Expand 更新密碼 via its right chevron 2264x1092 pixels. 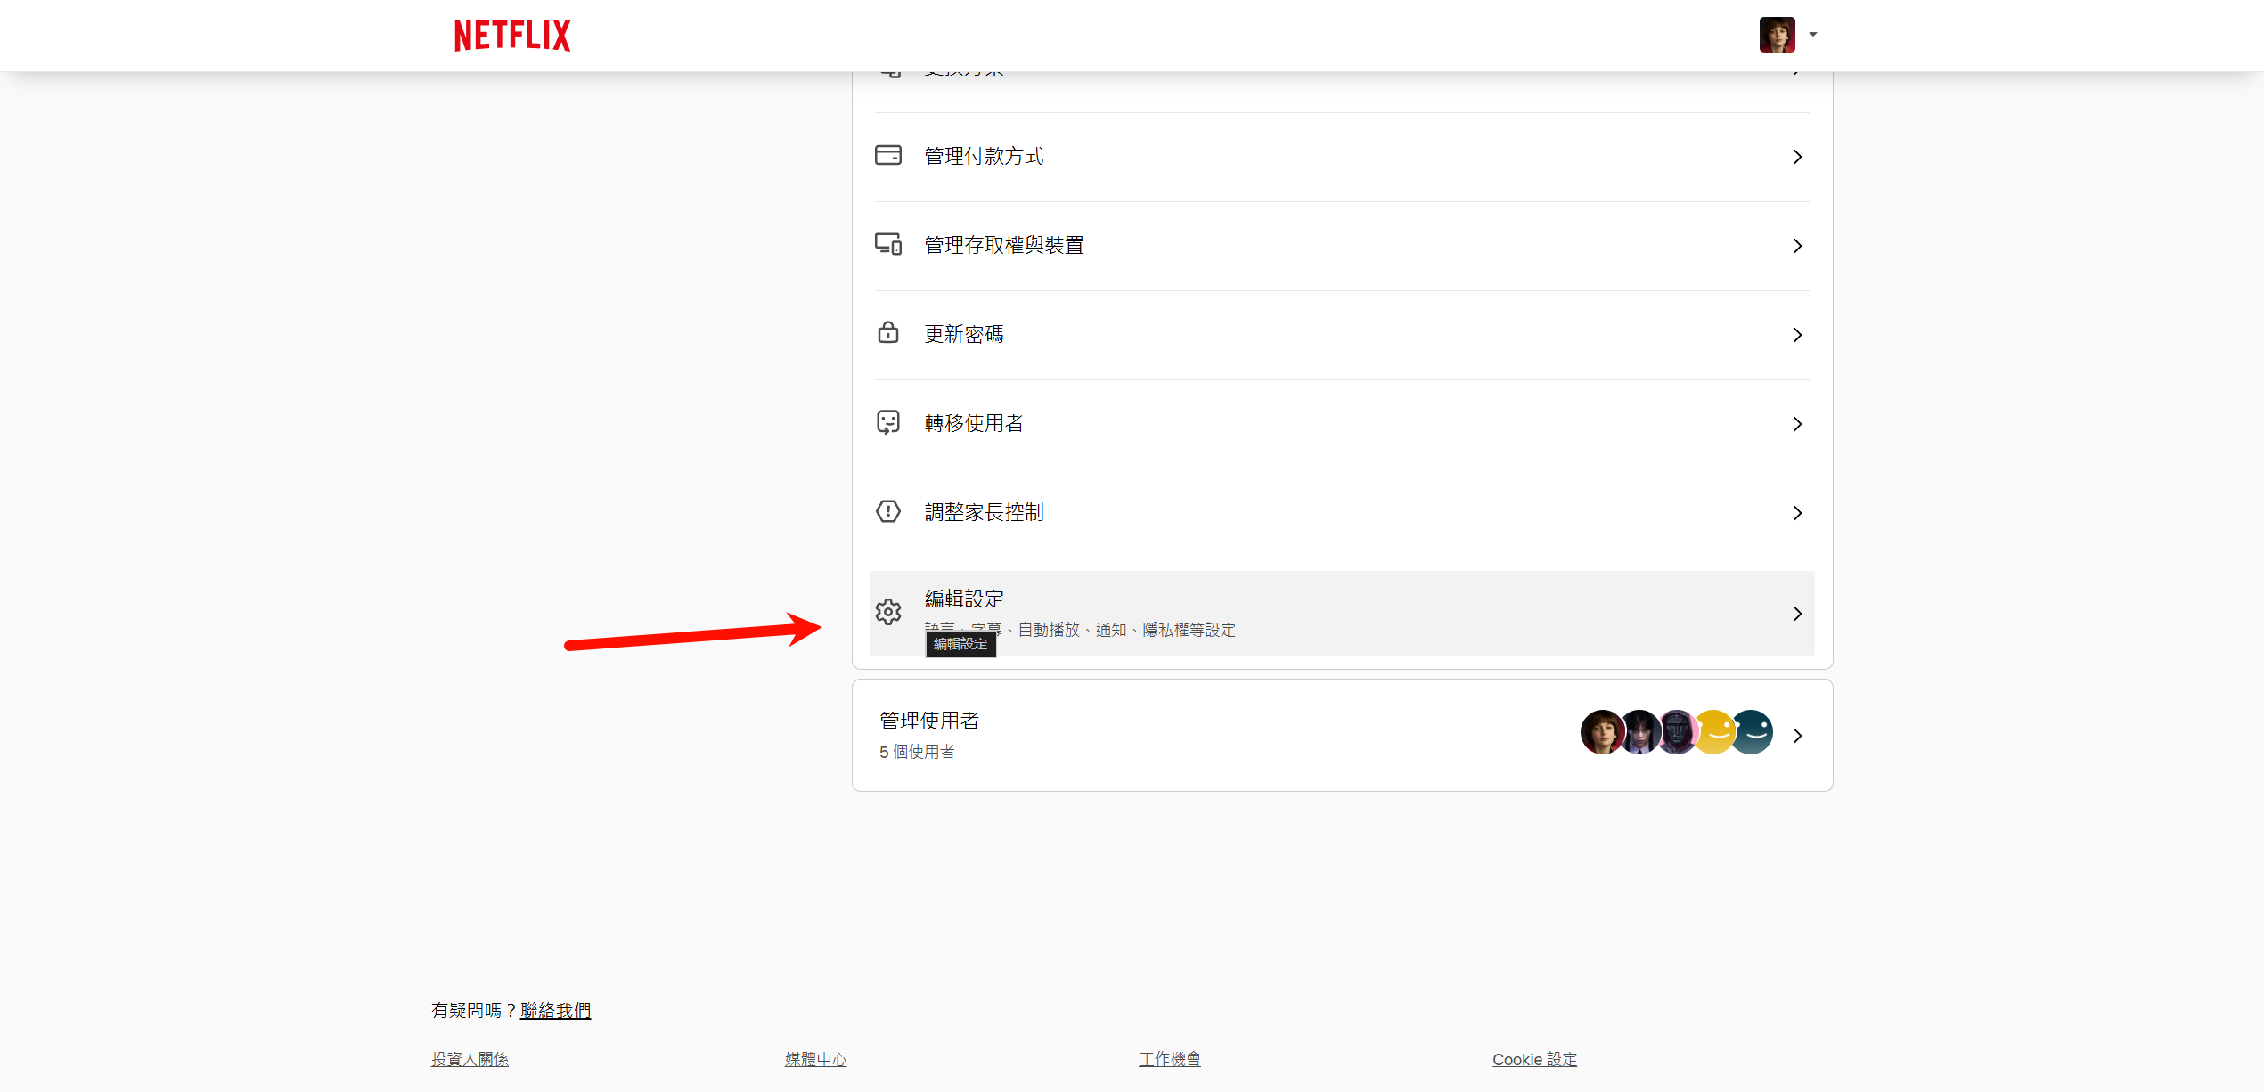point(1797,335)
